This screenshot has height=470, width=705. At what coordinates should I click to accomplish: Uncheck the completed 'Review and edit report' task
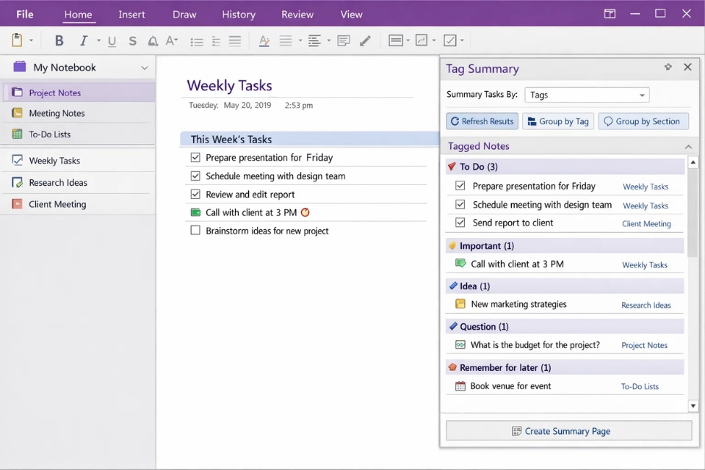pos(195,195)
